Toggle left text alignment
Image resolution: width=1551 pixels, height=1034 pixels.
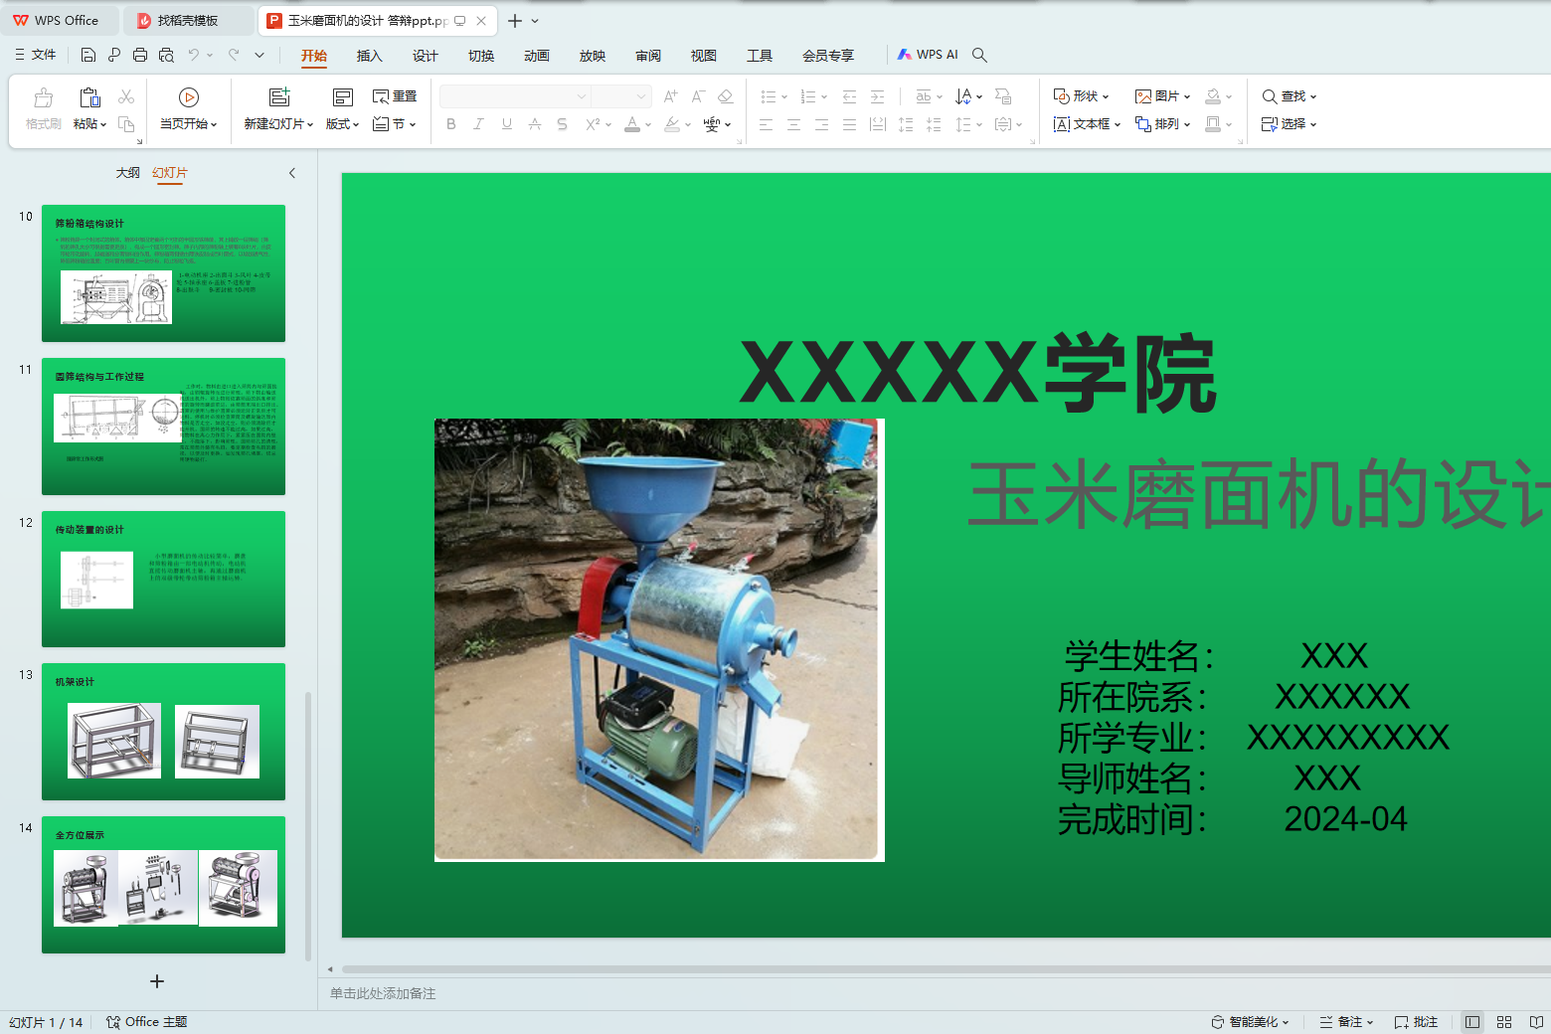766,124
